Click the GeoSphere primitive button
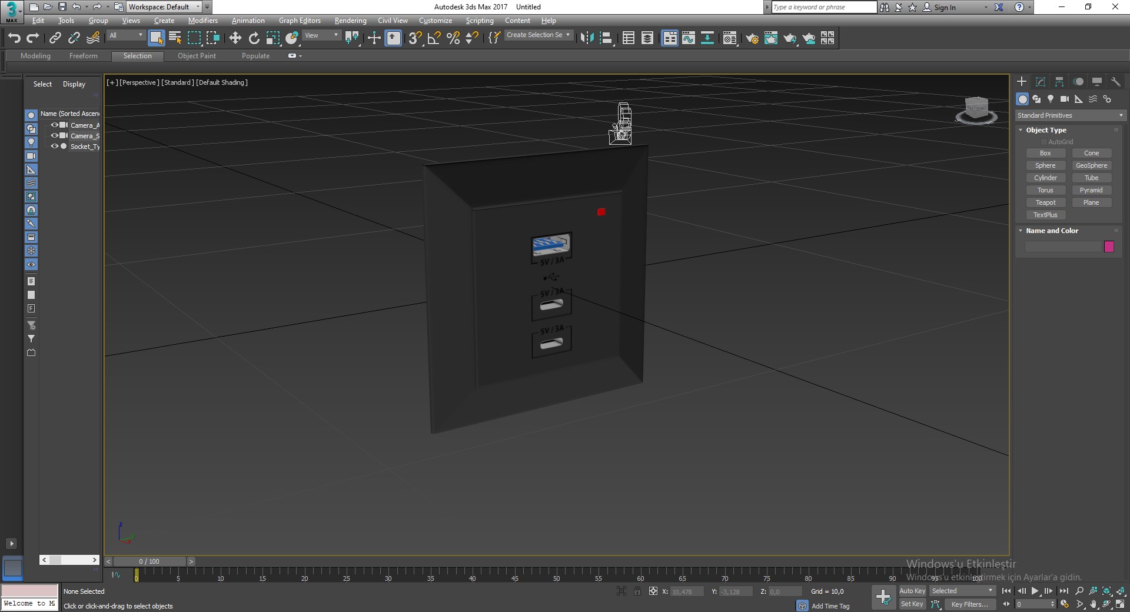Screen dimensions: 1130x612 tap(1091, 165)
